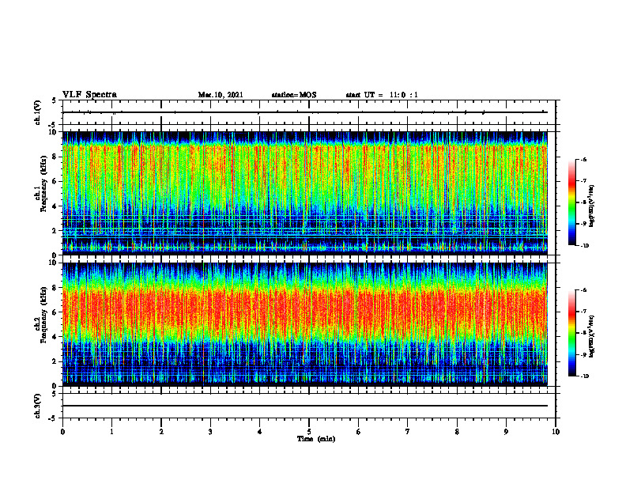Click the ch.3 voltage flat trace line
Screen dimensions: 626x484
pos(305,406)
